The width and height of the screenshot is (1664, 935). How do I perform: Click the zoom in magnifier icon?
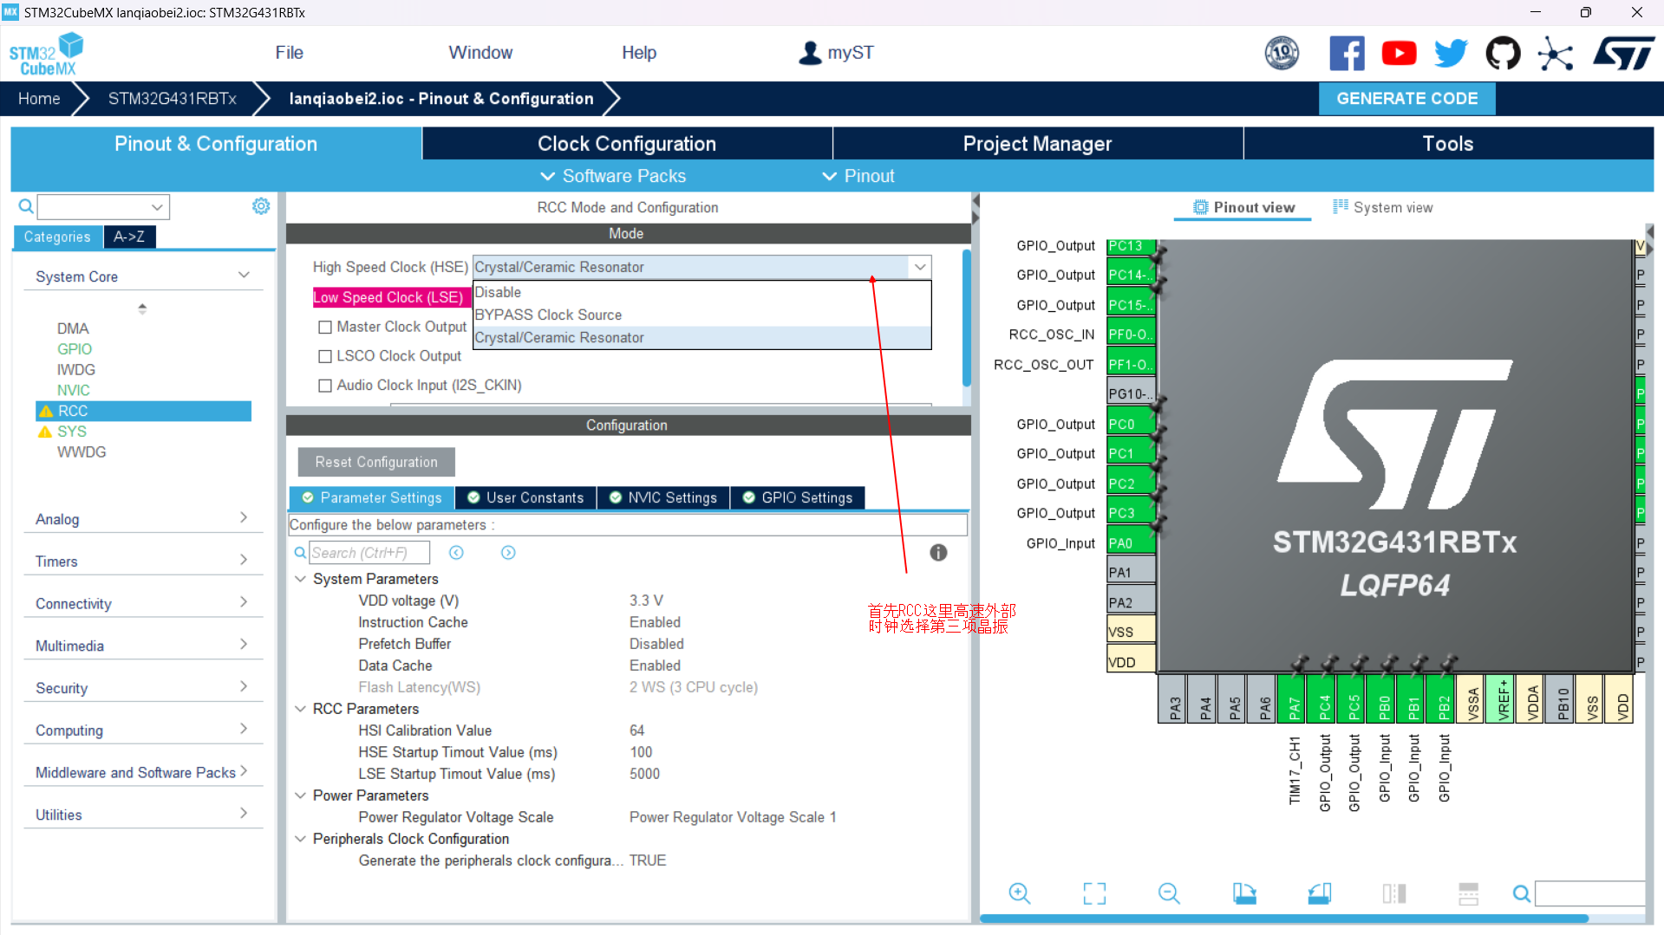[x=1019, y=893]
